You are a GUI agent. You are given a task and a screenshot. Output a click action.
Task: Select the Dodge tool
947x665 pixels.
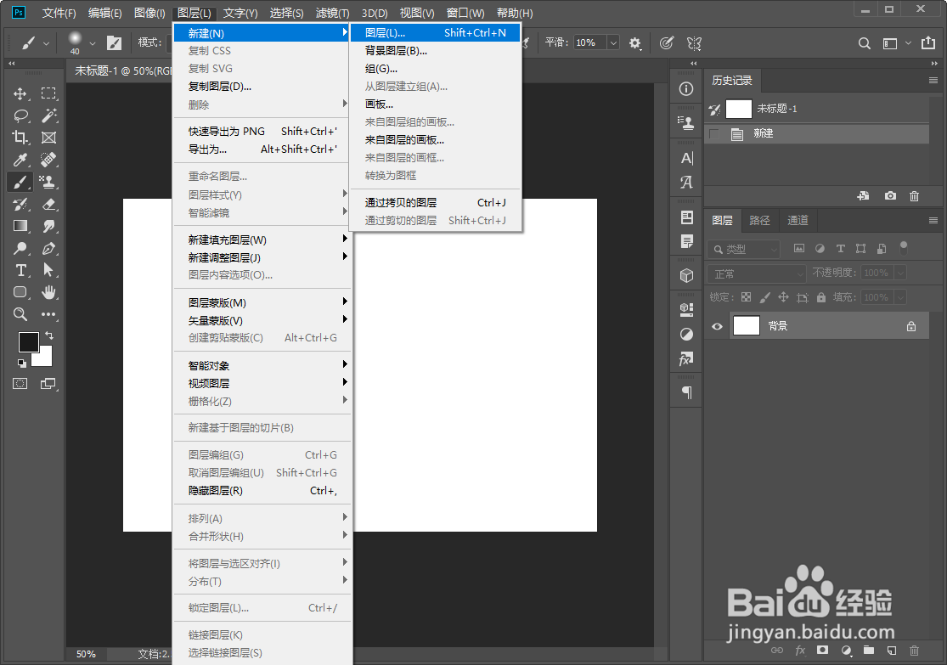click(x=20, y=248)
